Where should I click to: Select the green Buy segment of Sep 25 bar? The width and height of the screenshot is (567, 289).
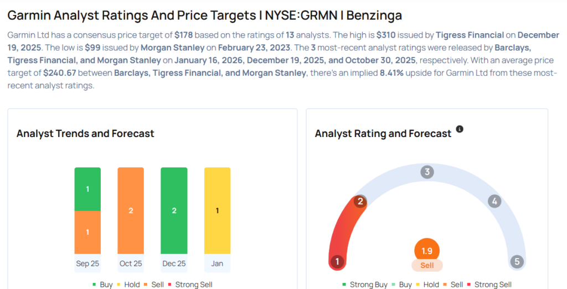87,189
